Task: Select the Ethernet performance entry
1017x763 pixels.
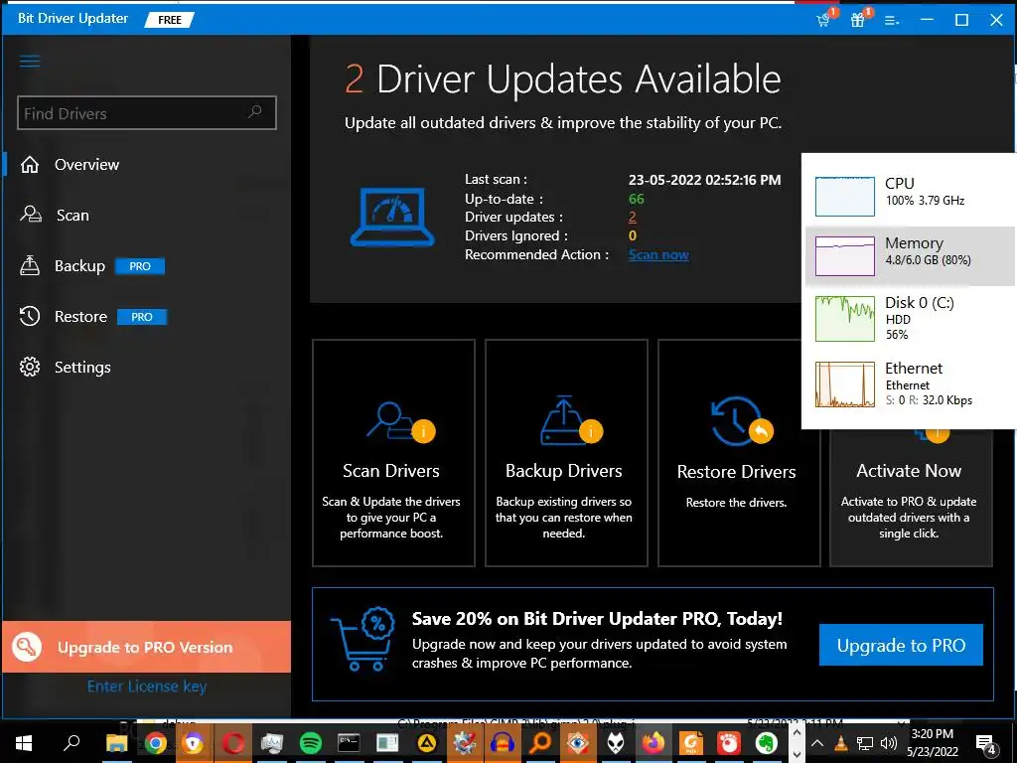Action: pyautogui.click(x=910, y=384)
